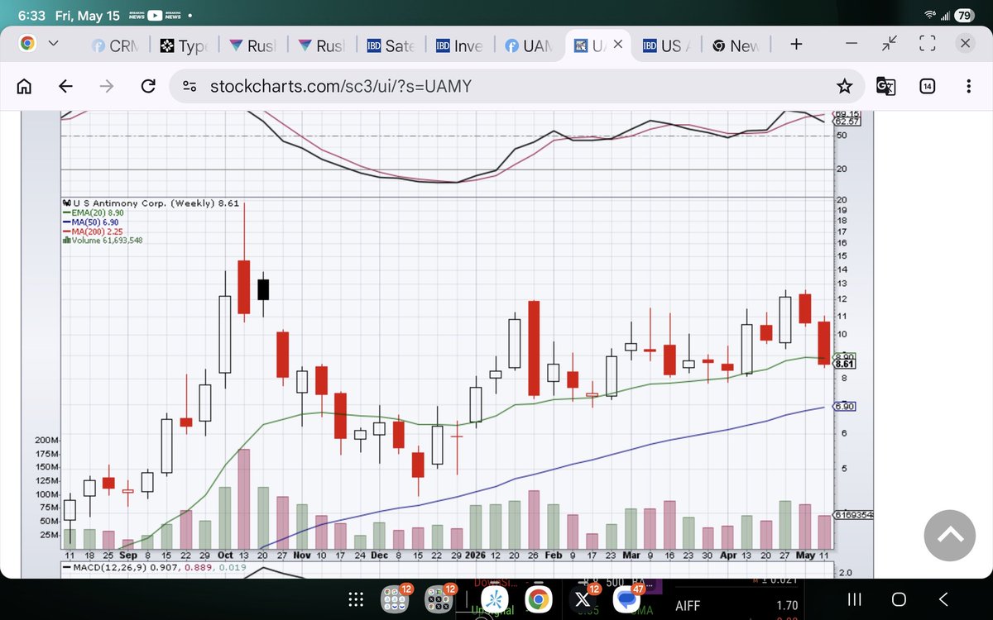Viewport: 993px width, 620px height.
Task: Tap the Android home navigation button
Action: tap(899, 599)
